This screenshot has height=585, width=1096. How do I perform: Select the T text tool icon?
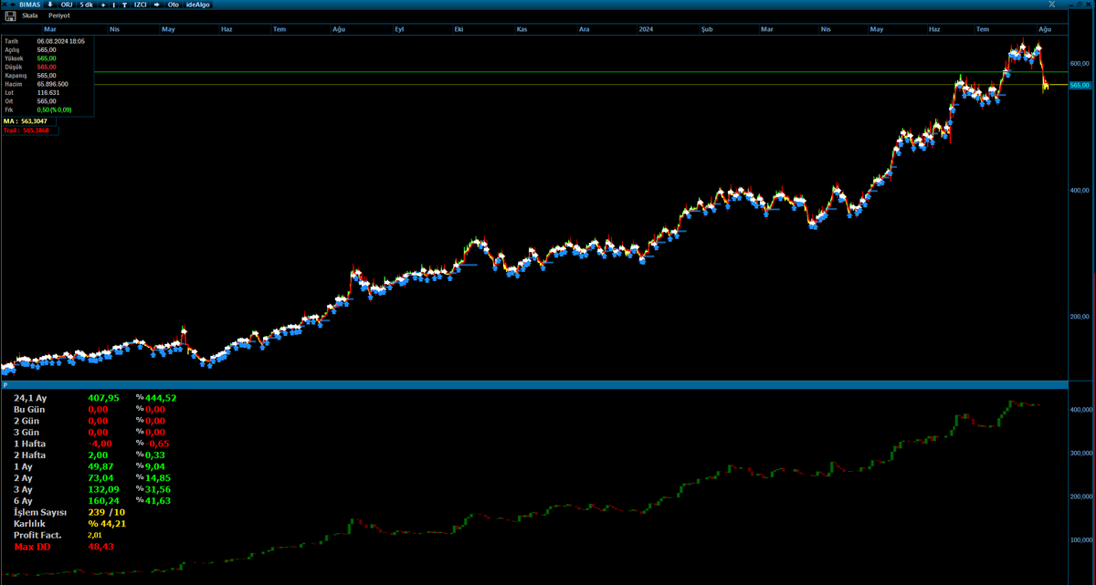point(124,5)
